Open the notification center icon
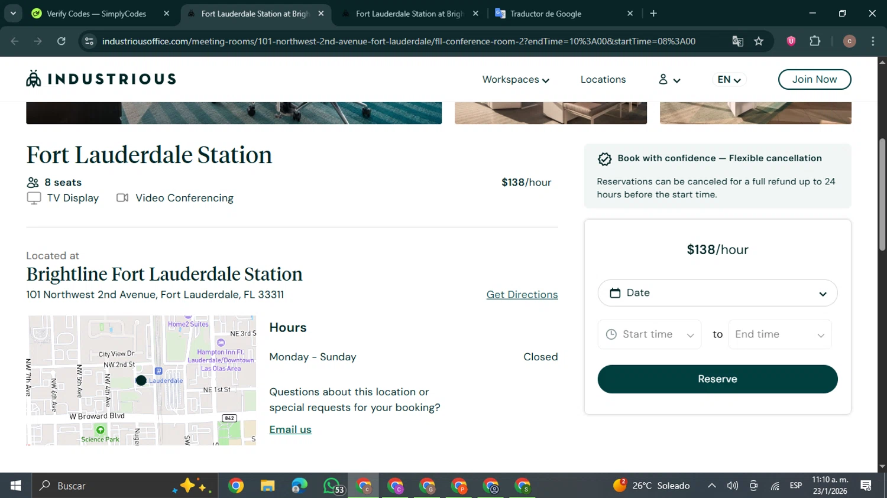 (x=866, y=486)
